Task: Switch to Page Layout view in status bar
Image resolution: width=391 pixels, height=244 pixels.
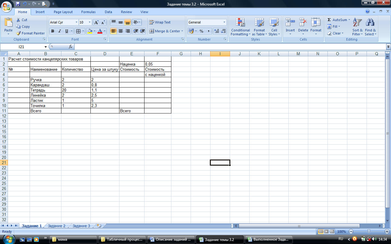Action: pyautogui.click(x=326, y=231)
